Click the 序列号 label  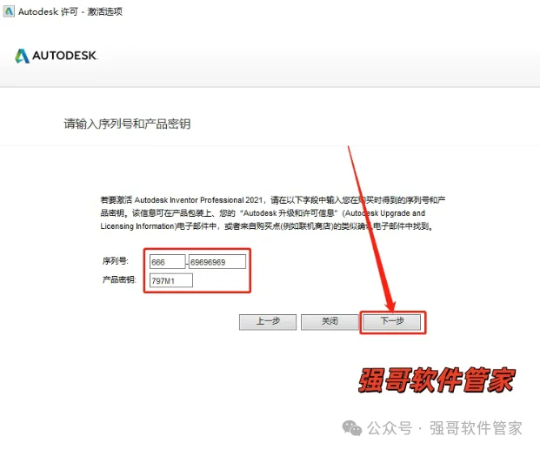(115, 261)
